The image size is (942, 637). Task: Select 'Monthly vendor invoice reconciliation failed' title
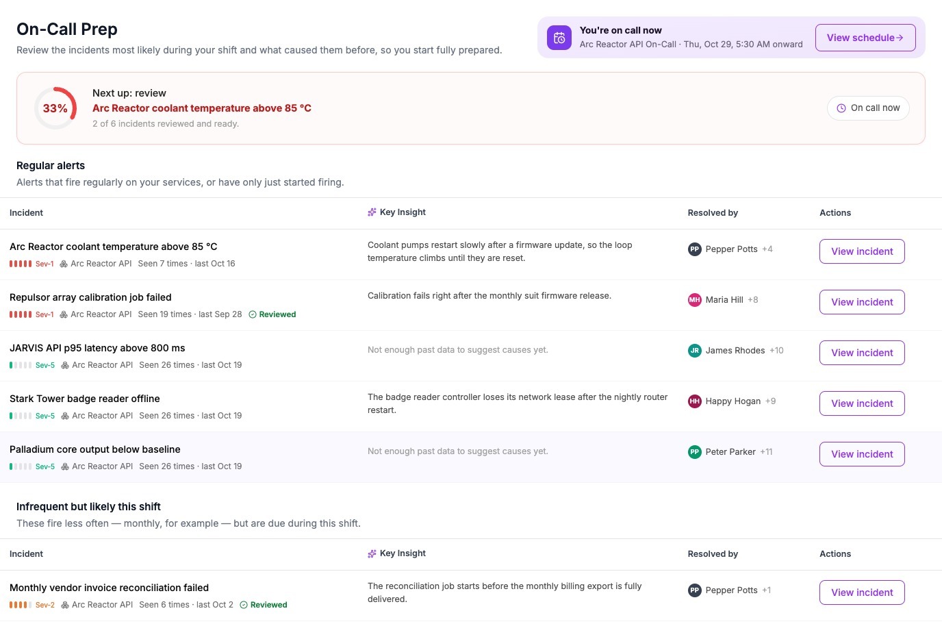tap(109, 588)
